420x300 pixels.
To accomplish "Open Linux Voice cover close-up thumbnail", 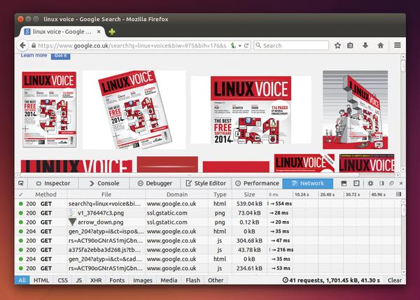I will pos(251,110).
